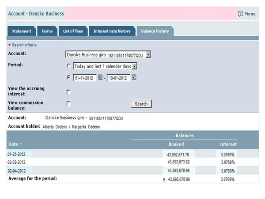
Task: Click the average booked value with euro sign
Action: (176, 179)
